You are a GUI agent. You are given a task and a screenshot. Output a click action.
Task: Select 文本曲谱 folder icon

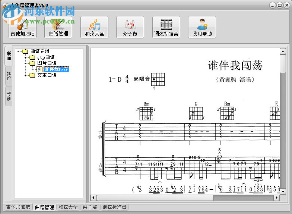[x=32, y=75]
